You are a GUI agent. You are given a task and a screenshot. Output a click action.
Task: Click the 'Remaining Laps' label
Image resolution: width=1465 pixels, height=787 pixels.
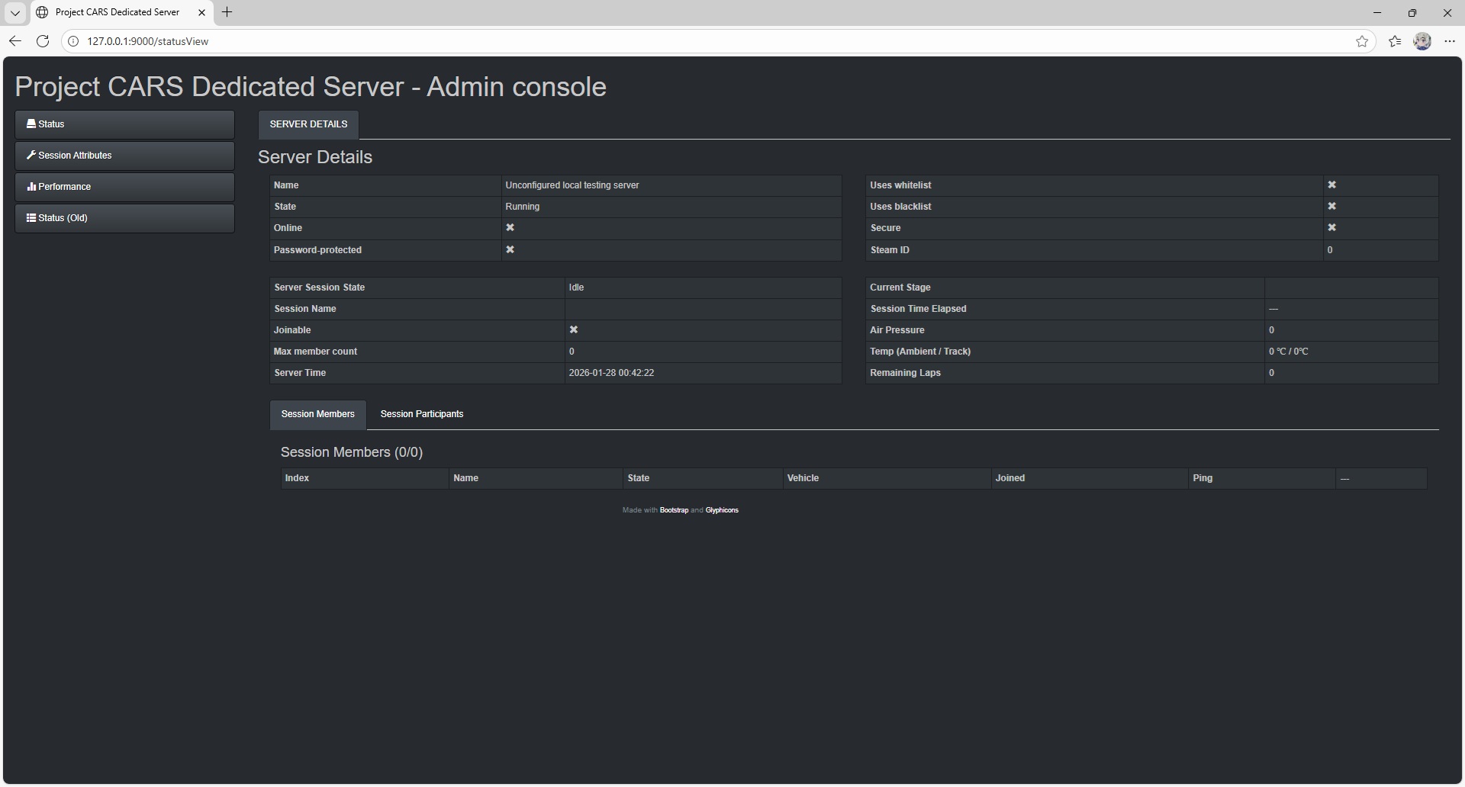click(x=906, y=373)
